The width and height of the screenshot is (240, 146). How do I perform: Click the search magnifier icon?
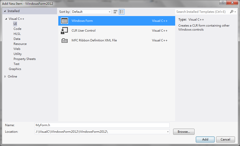[232, 12]
